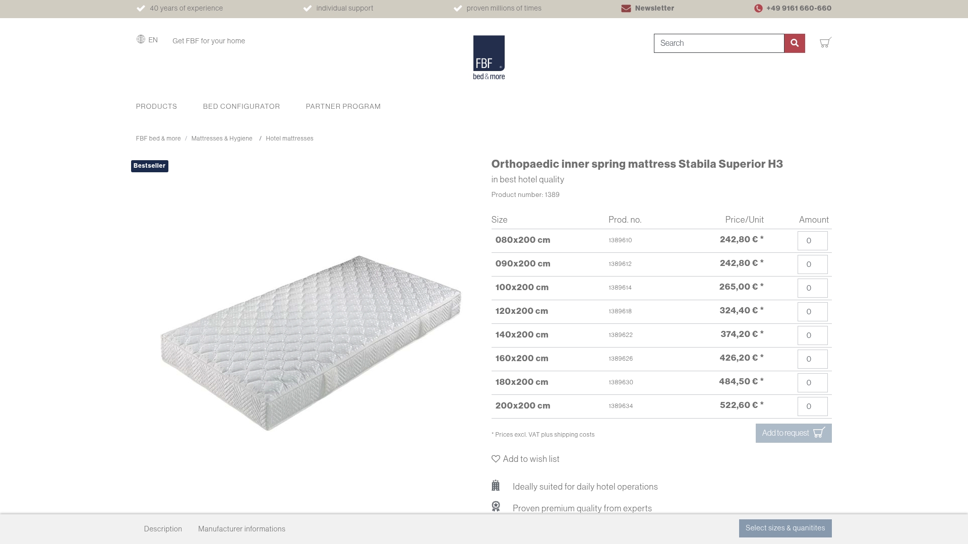The height and width of the screenshot is (544, 968).
Task: Switch to Manufacturer informations tab
Action: coord(241,529)
